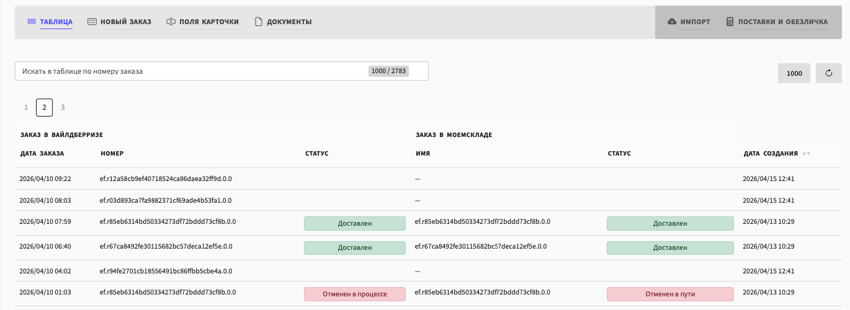
Task: Click the 1000 / 2783 counter badge
Action: 388,71
